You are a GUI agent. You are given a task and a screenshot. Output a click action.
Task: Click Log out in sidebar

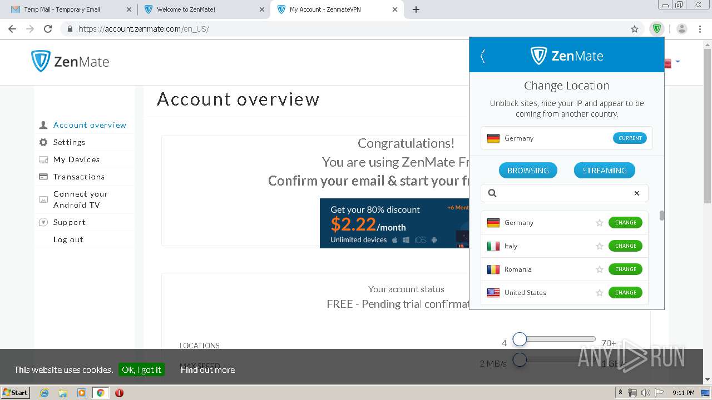(68, 239)
